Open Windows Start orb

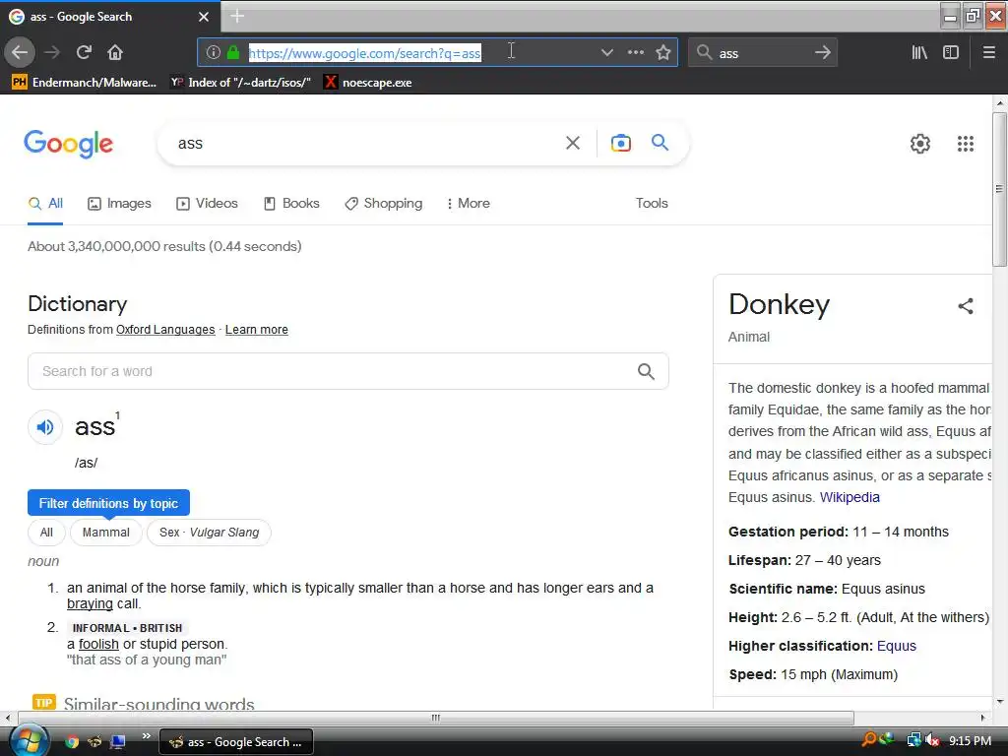pos(28,740)
